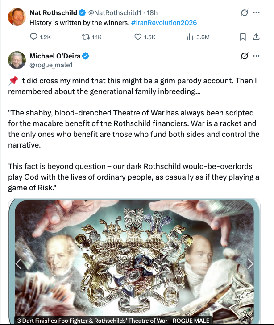
Task: Click Michael O'Deira's profile avatar
Action: pyautogui.click(x=17, y=60)
